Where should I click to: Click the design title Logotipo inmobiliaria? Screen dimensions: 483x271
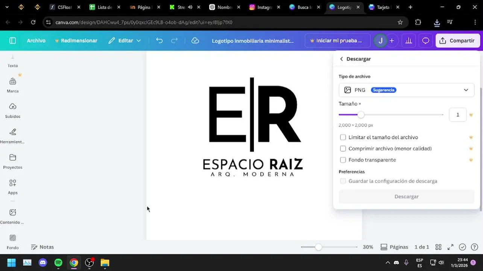pyautogui.click(x=253, y=41)
